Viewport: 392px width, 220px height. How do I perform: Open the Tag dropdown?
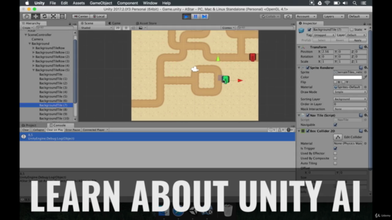[324, 35]
